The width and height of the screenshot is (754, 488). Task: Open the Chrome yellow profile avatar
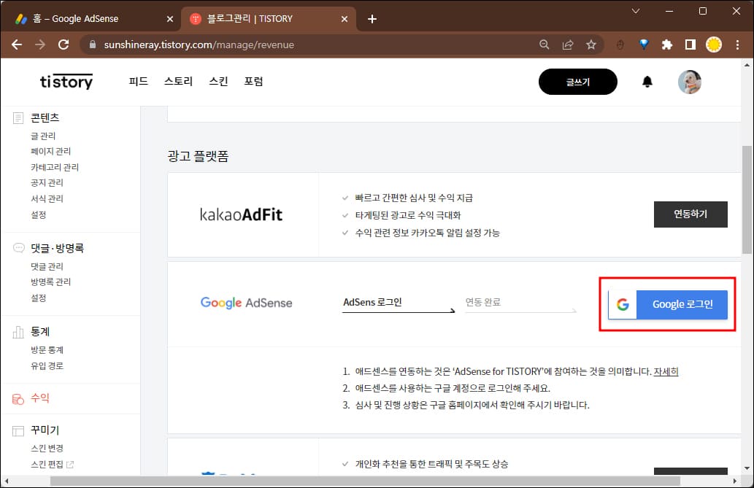(x=714, y=44)
